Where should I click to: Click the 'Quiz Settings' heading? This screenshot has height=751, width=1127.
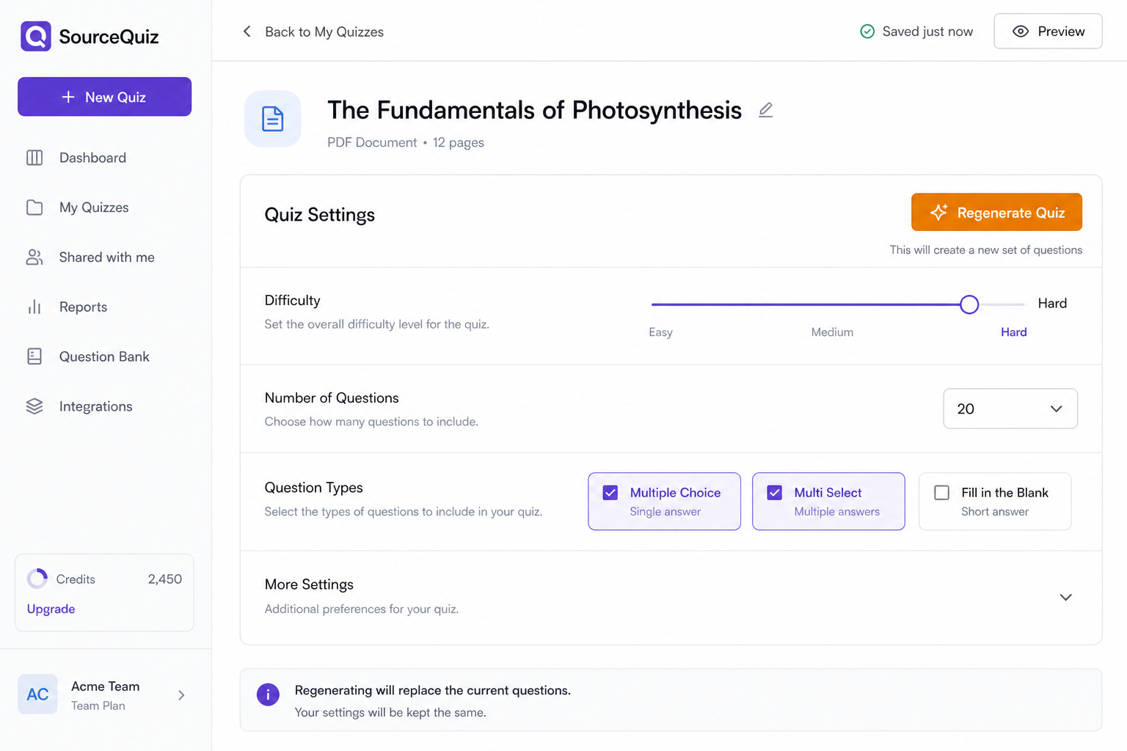pyautogui.click(x=320, y=215)
